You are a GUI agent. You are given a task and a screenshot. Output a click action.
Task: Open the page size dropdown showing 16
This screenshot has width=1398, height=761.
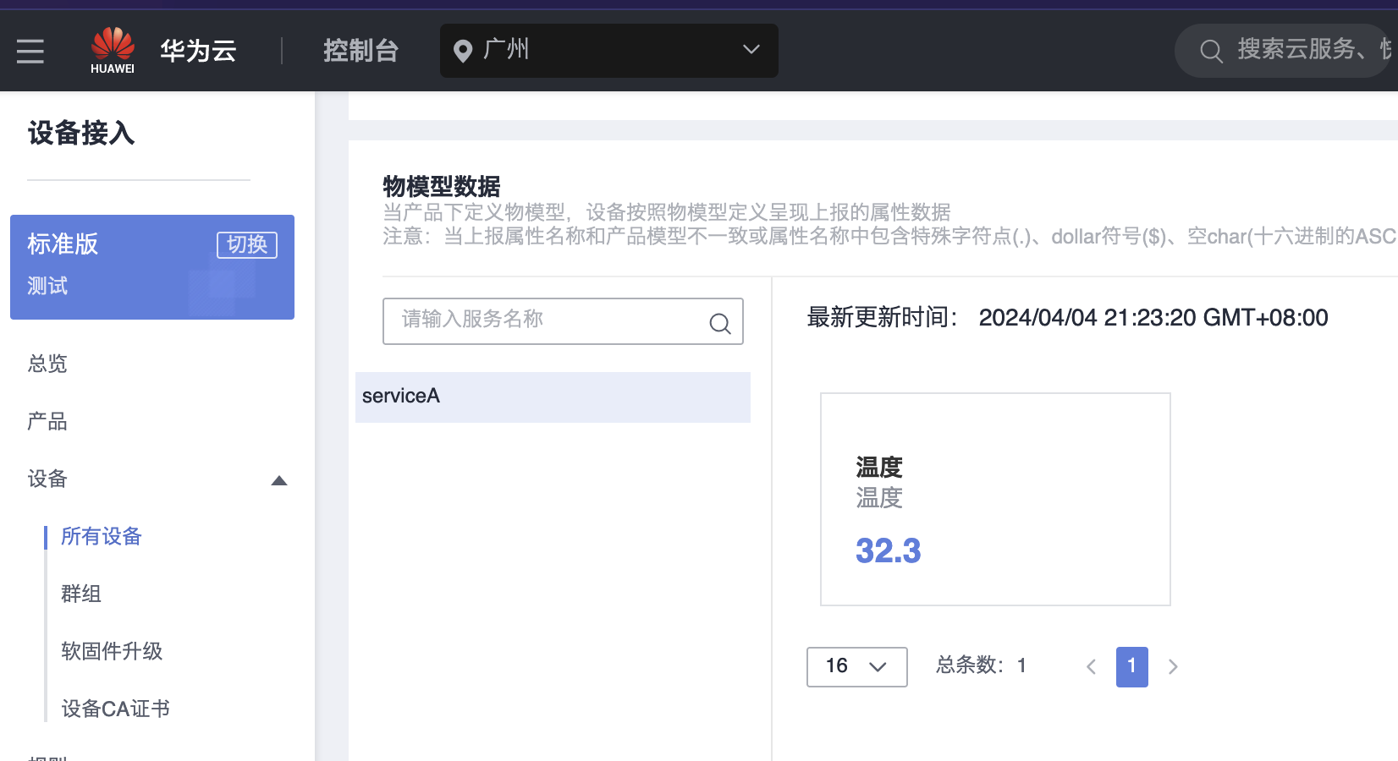(x=856, y=667)
